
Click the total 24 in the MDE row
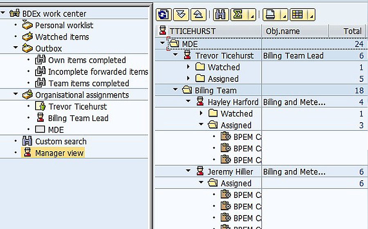(x=359, y=44)
